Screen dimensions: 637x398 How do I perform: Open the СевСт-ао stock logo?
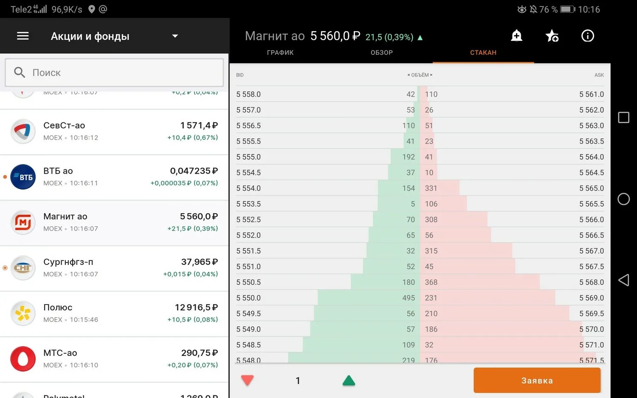23,131
